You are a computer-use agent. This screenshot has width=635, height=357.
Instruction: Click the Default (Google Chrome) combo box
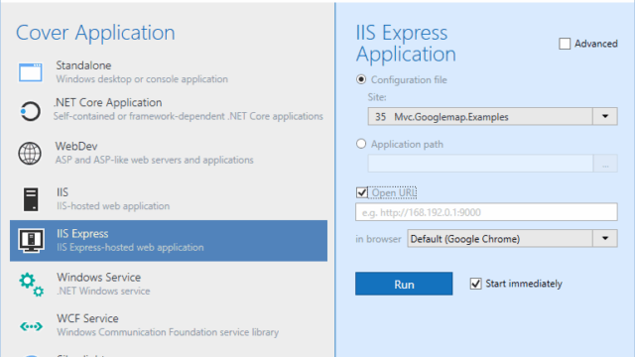512,239
